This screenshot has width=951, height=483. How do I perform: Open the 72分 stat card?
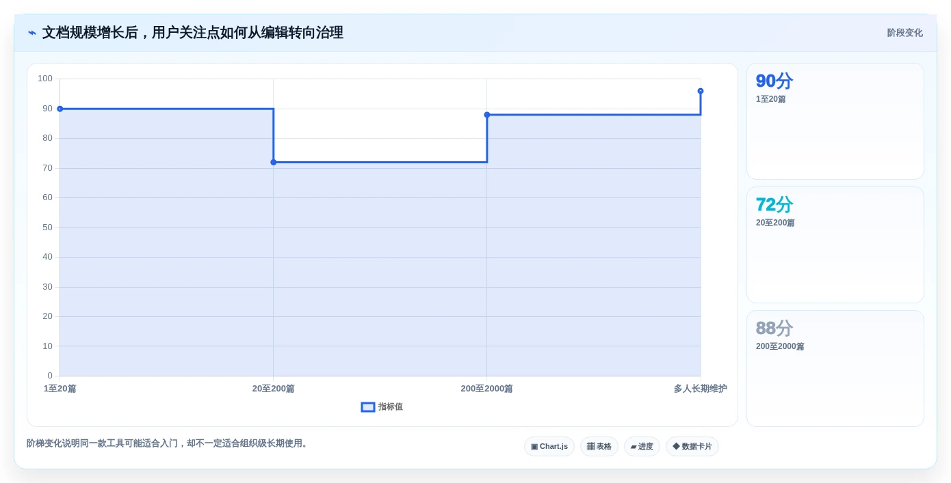(x=835, y=245)
